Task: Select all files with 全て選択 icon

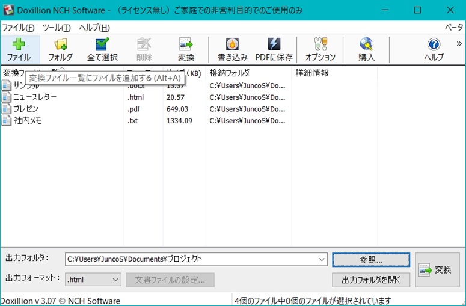Action: [x=102, y=44]
